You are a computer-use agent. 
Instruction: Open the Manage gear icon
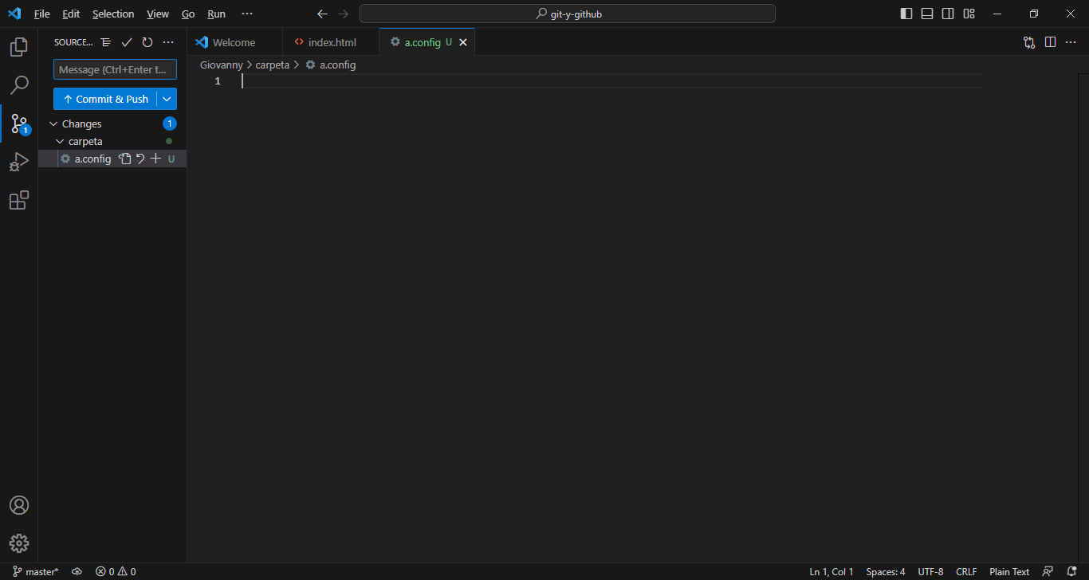tap(19, 543)
